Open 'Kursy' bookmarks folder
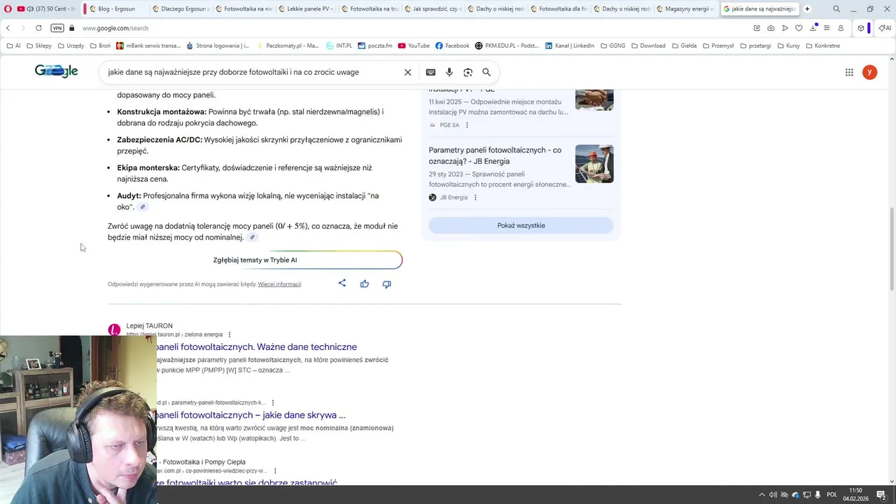Viewport: 896px width, 504px height. [789, 45]
